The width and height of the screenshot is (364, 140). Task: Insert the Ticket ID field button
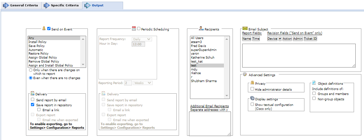(x=310, y=39)
